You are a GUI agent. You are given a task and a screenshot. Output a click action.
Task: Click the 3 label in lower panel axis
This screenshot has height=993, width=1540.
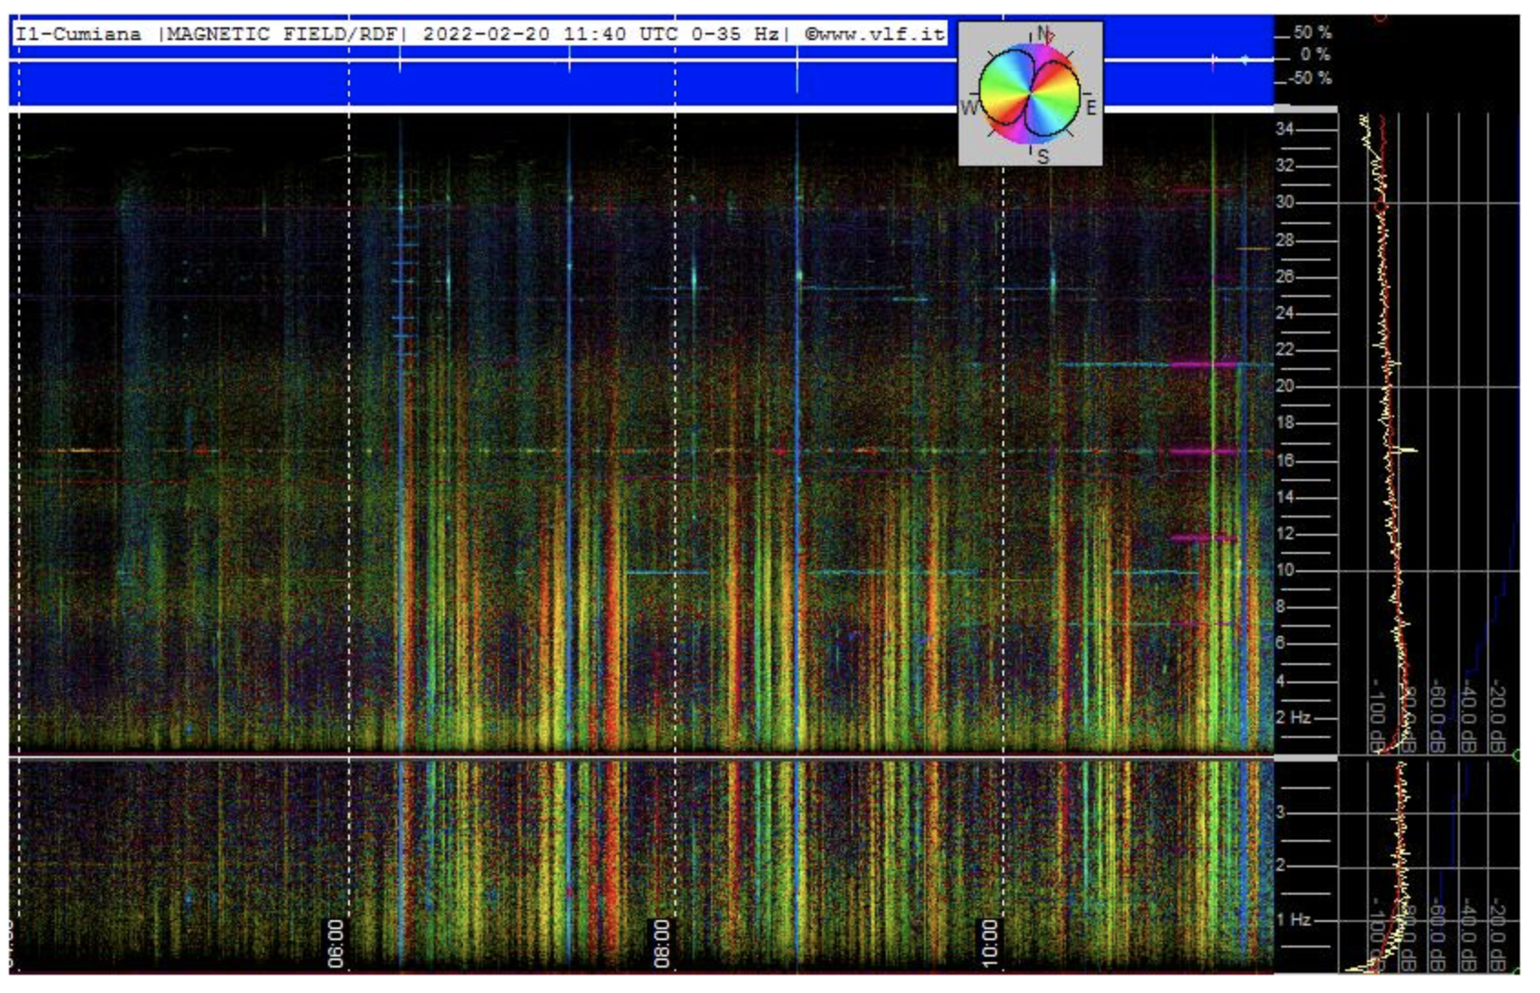[x=1280, y=812]
